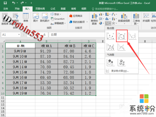156x117 pixels.
Task: Insert a 表格 table
Action: [26, 17]
